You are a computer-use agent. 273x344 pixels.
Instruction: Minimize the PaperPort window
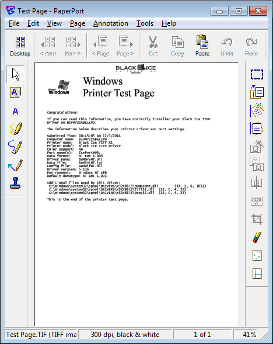tap(219, 11)
